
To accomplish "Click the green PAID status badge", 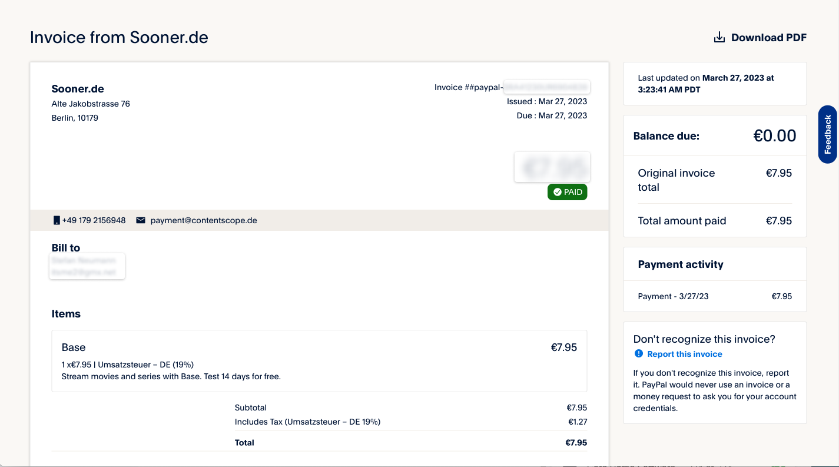I will coord(568,192).
